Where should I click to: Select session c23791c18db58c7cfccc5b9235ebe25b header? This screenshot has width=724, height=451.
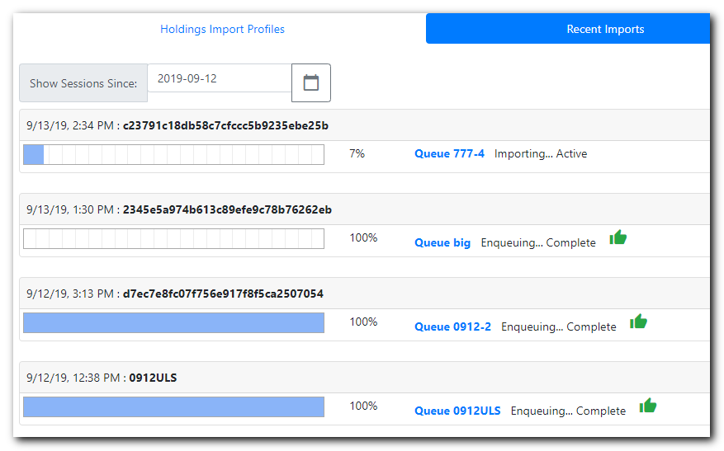tap(365, 125)
